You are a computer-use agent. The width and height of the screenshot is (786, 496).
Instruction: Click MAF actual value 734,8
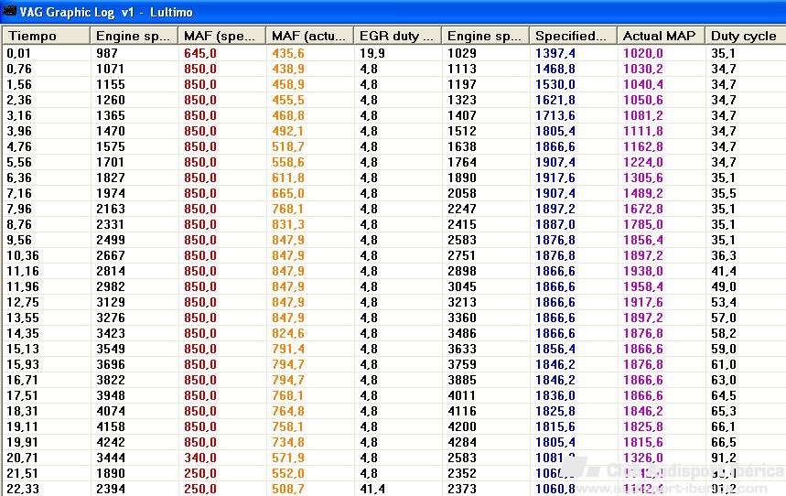click(x=288, y=442)
